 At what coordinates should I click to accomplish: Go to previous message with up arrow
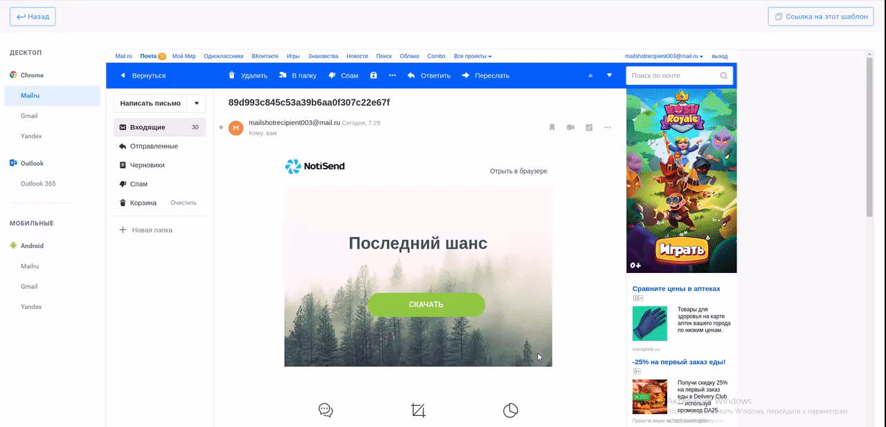point(590,75)
